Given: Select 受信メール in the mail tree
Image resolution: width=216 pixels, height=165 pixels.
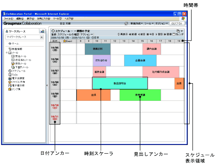Looking at the screenshot, I should (19, 56).
